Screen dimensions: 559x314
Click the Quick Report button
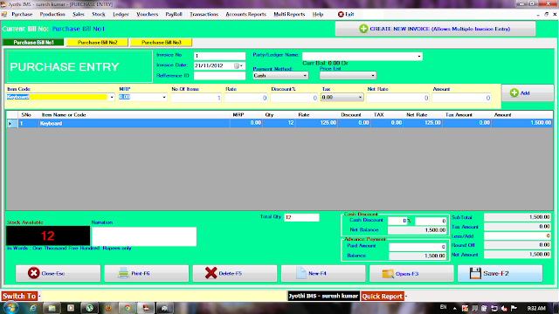click(383, 297)
